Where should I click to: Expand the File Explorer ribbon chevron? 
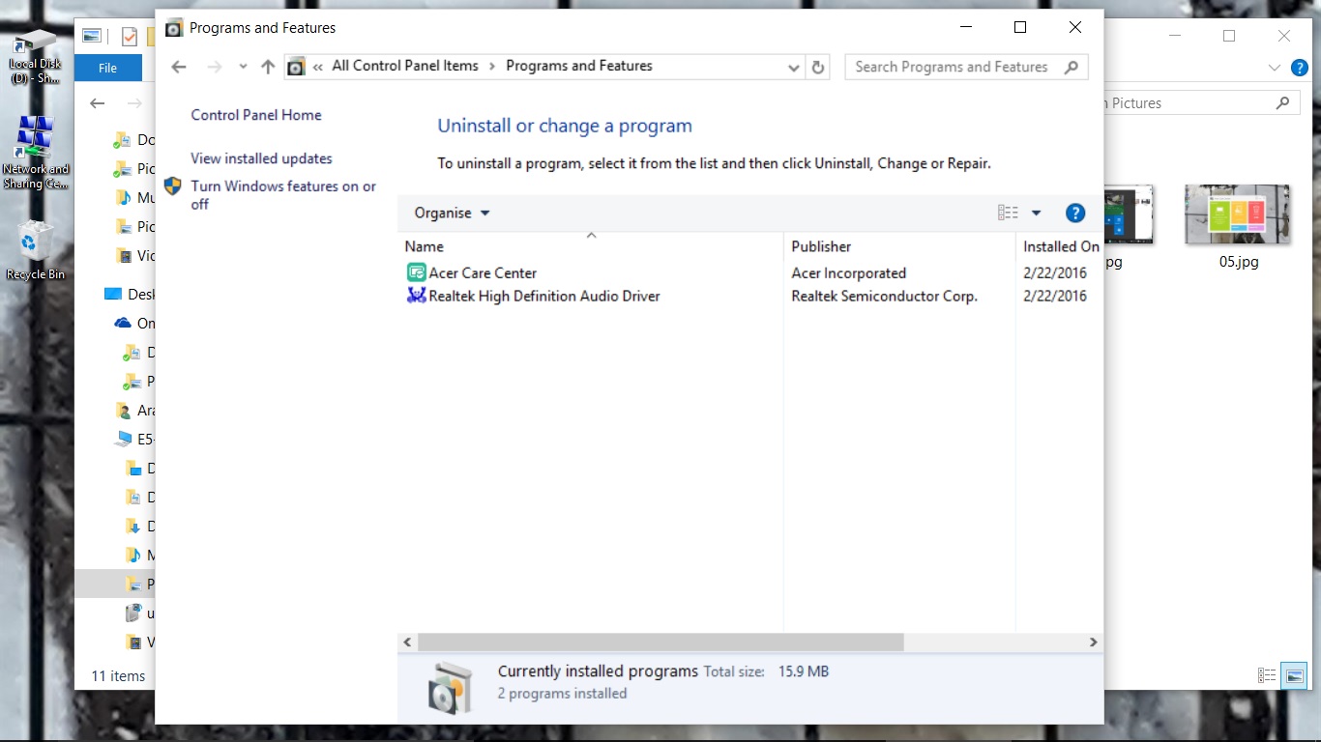click(1274, 68)
